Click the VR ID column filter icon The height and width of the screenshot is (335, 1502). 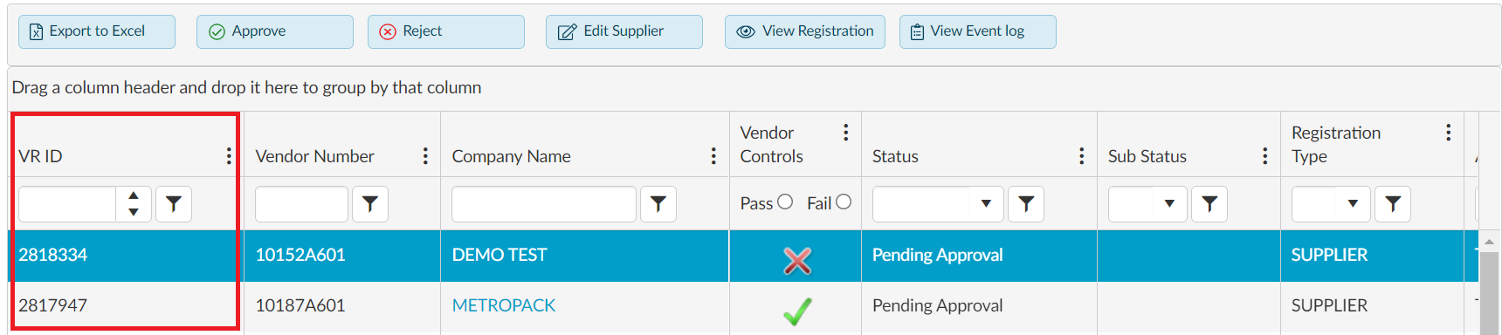click(x=174, y=204)
